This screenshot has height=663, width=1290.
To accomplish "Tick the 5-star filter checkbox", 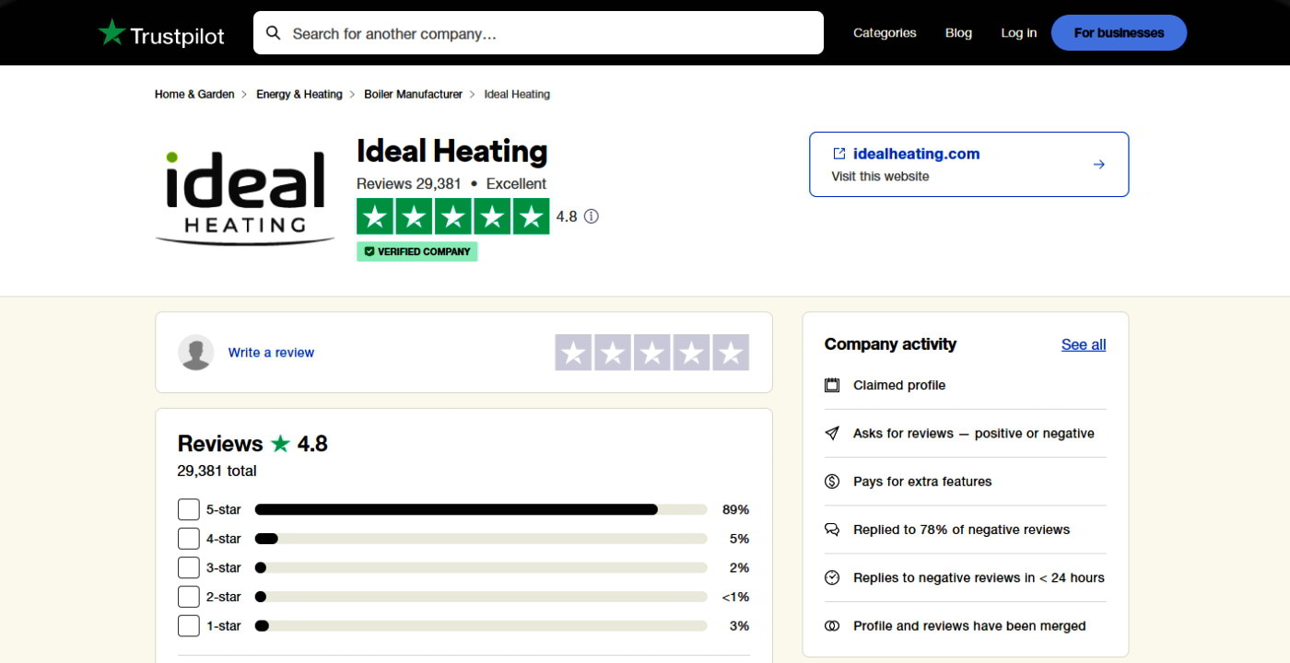I will click(188, 509).
